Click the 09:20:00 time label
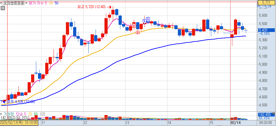This screenshot has width=276, height=126. (265, 122)
